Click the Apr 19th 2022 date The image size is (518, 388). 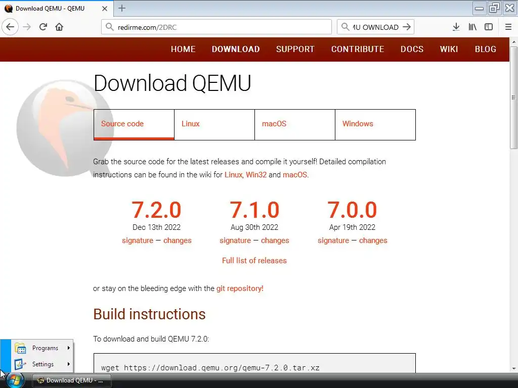coord(352,227)
